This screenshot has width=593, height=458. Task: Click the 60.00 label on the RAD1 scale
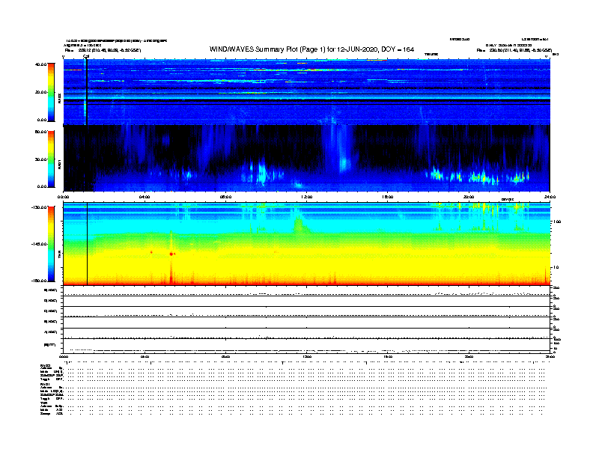40,132
